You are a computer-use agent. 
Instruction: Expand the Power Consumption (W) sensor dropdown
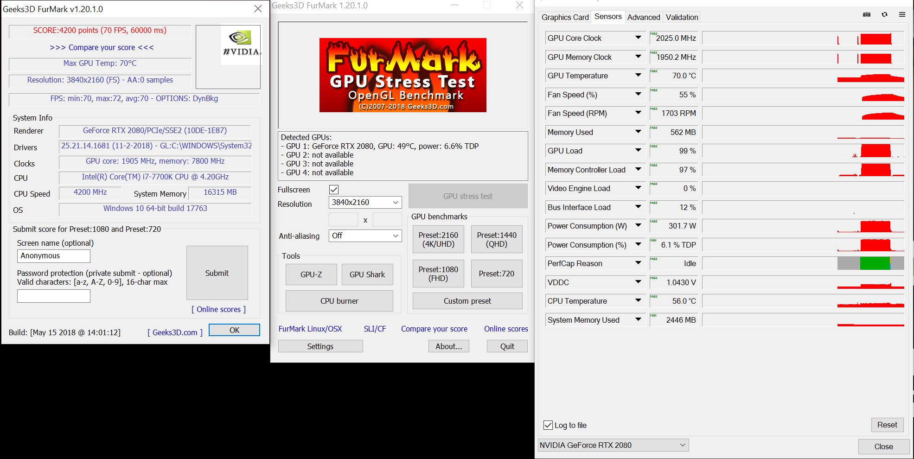click(x=638, y=225)
